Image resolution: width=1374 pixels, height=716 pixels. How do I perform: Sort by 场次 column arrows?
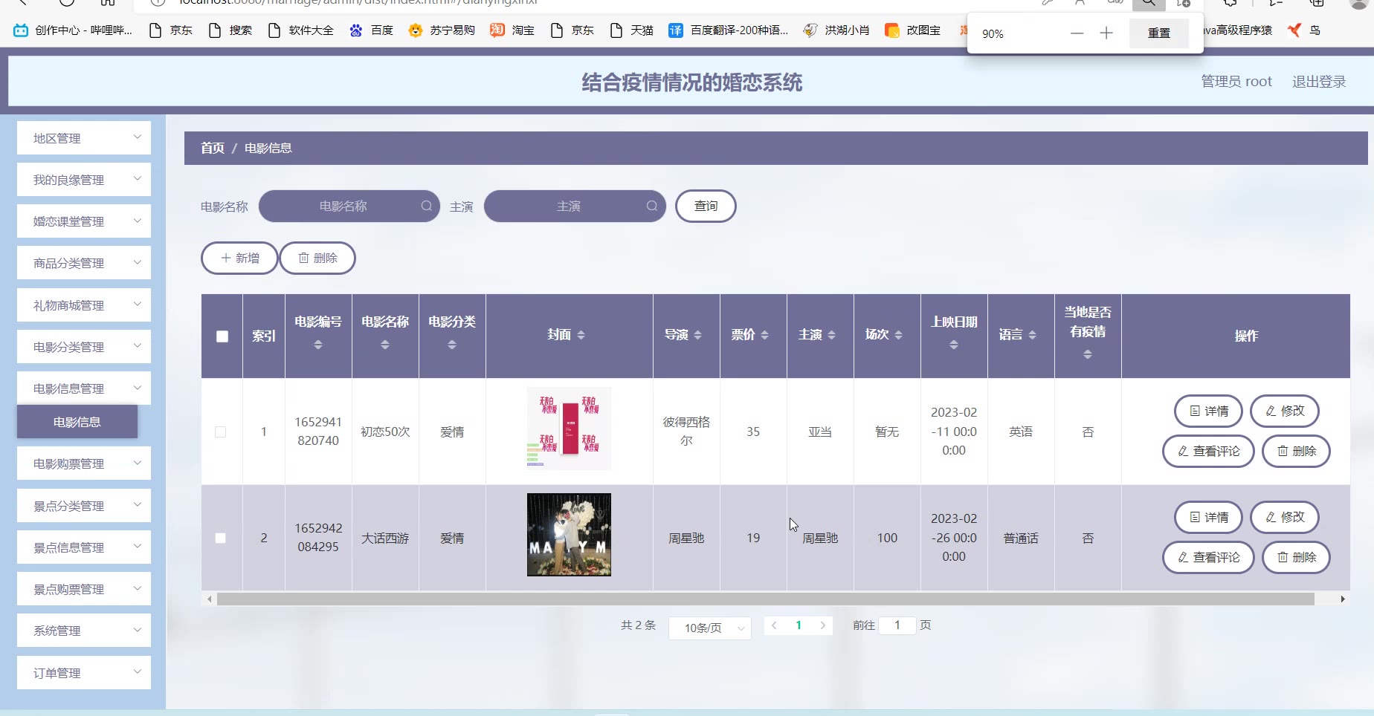click(x=899, y=335)
